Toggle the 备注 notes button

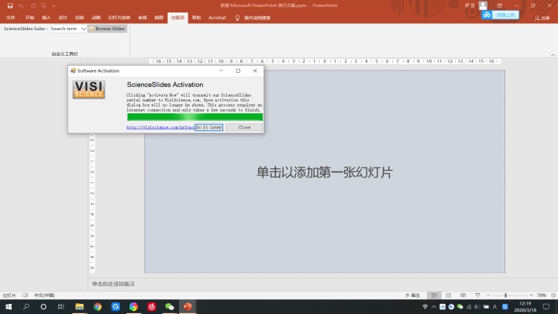tap(413, 295)
